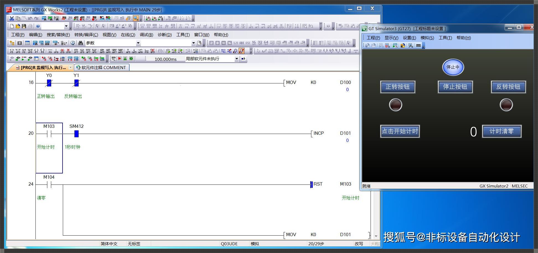Open the 转换/编译(C) menu
The height and width of the screenshot is (253, 538).
coord(86,35)
